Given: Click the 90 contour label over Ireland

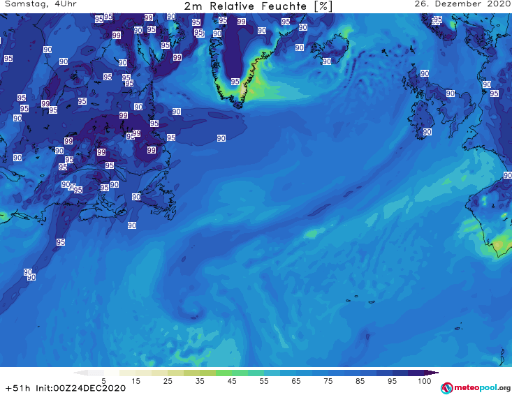Looking at the screenshot, I should point(427,132).
